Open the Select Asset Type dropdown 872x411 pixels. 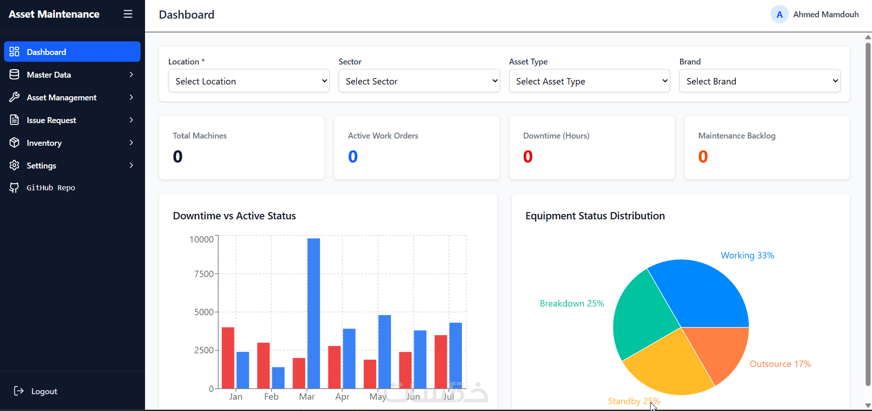point(589,81)
